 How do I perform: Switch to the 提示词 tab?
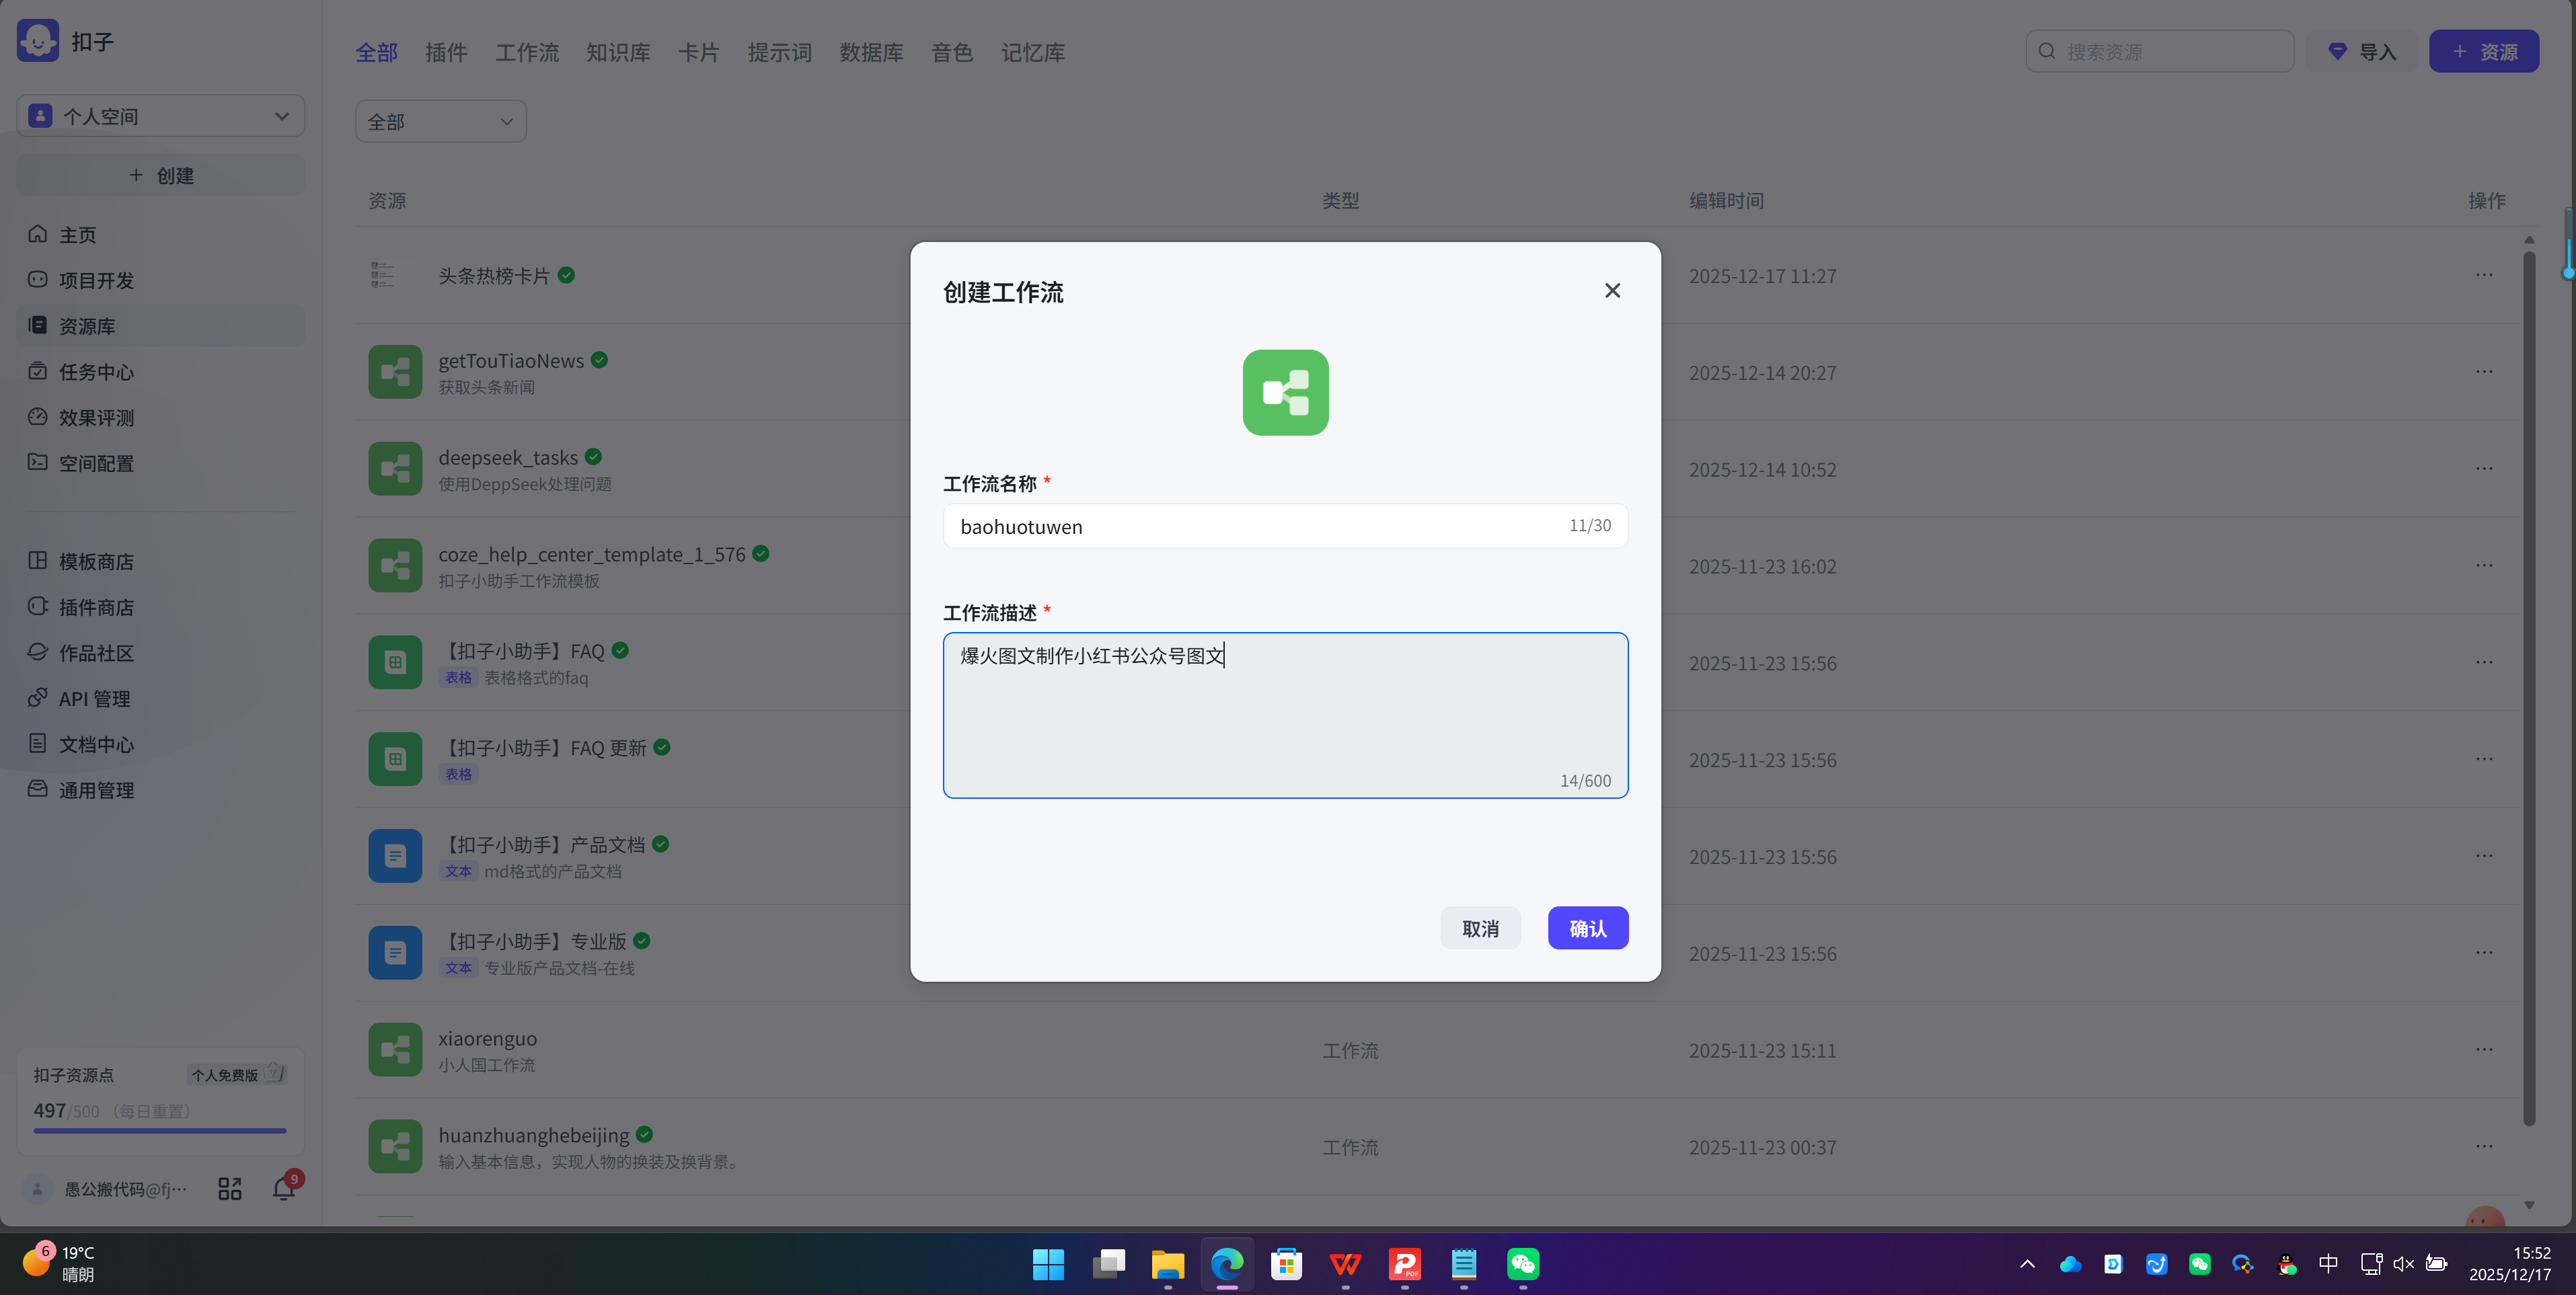pyautogui.click(x=779, y=52)
